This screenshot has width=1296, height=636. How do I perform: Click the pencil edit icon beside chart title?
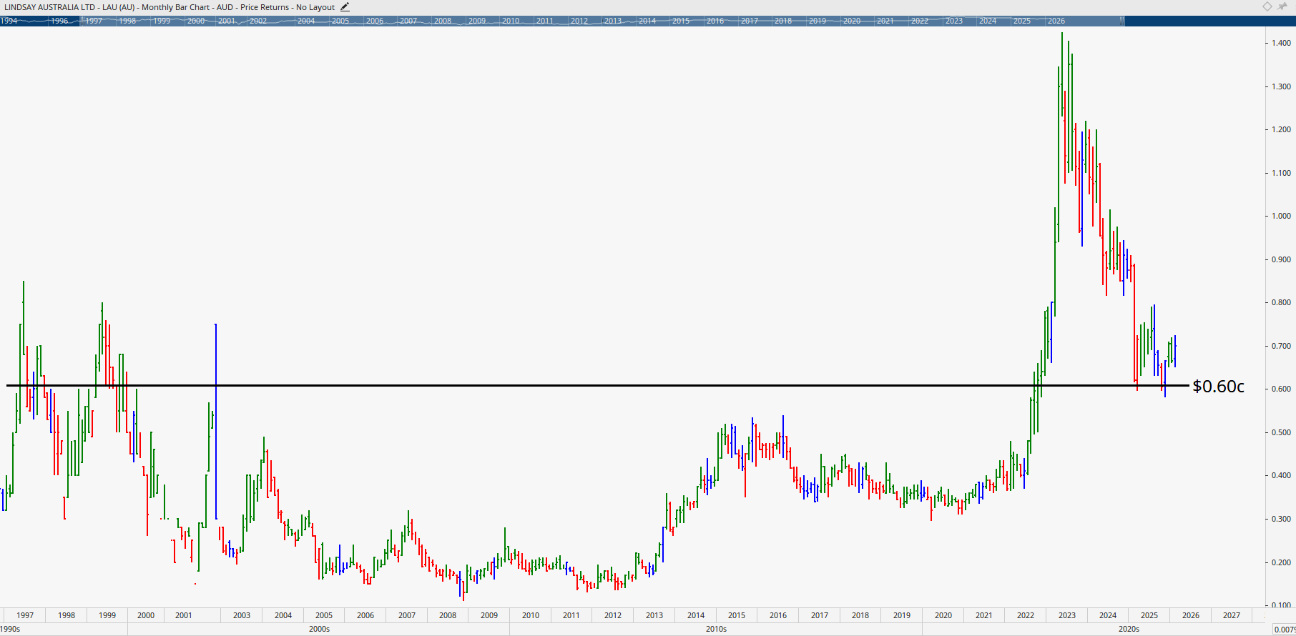tap(345, 7)
